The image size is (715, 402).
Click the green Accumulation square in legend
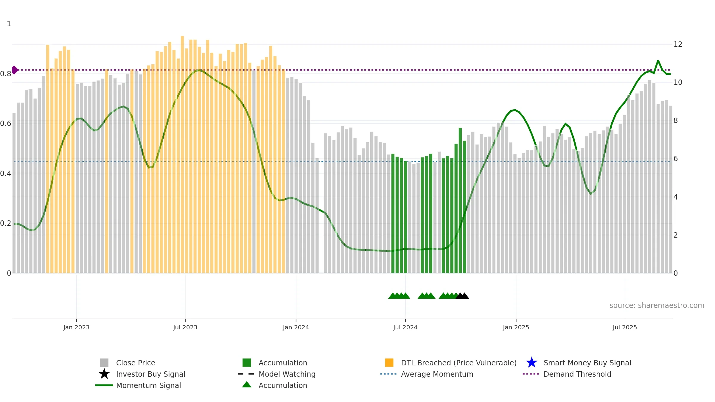(247, 363)
